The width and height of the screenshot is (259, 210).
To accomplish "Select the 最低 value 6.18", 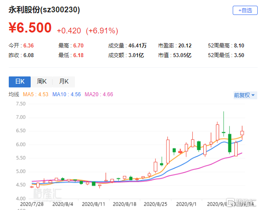I will (78, 55).
